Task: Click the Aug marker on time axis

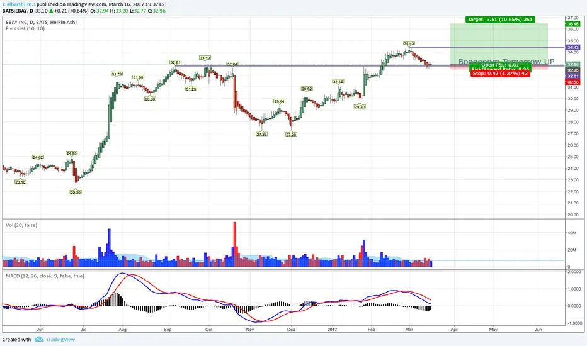Action: coord(122,330)
